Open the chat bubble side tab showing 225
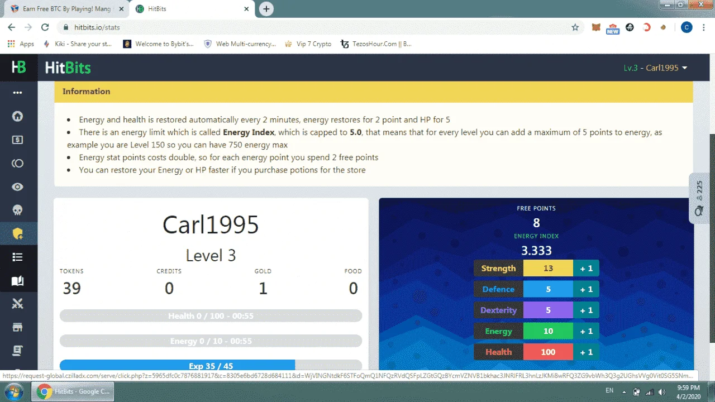Viewport: 715px width, 402px height. [699, 198]
